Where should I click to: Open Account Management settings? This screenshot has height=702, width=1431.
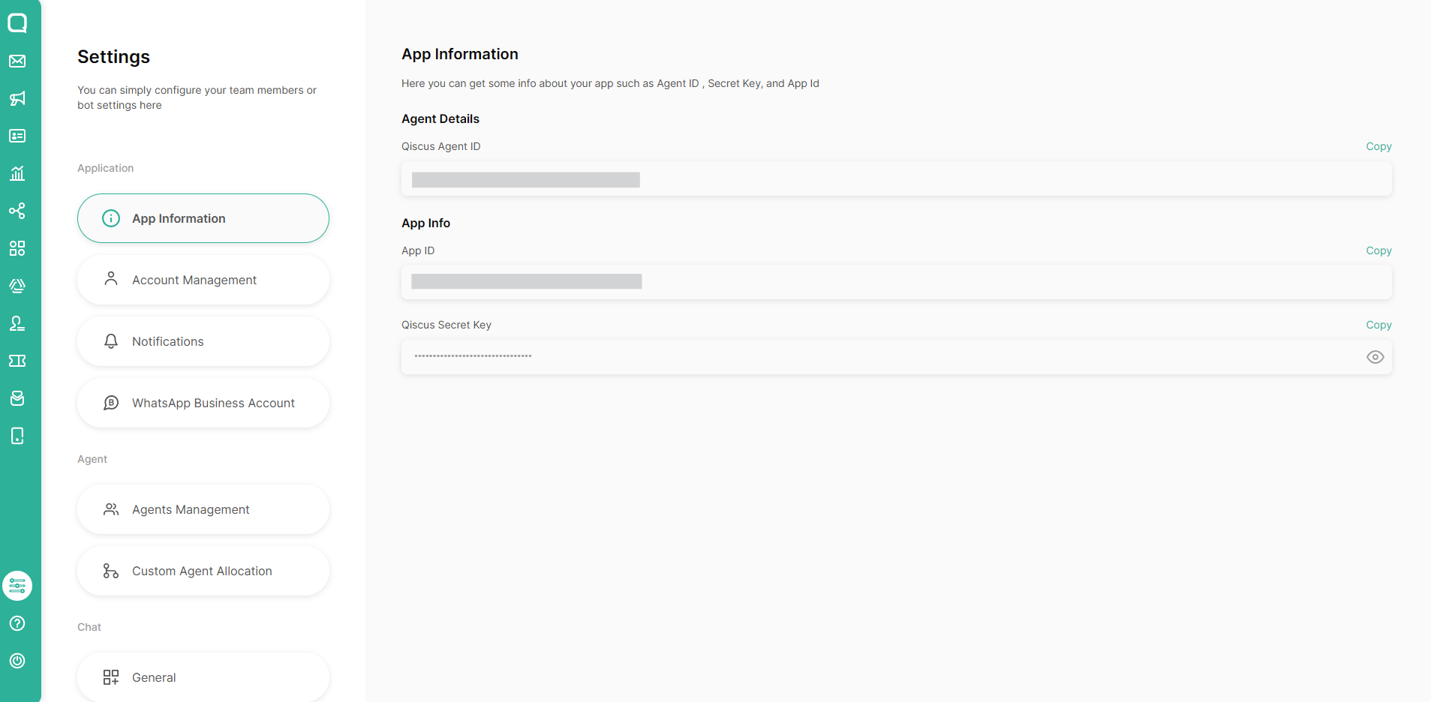203,280
